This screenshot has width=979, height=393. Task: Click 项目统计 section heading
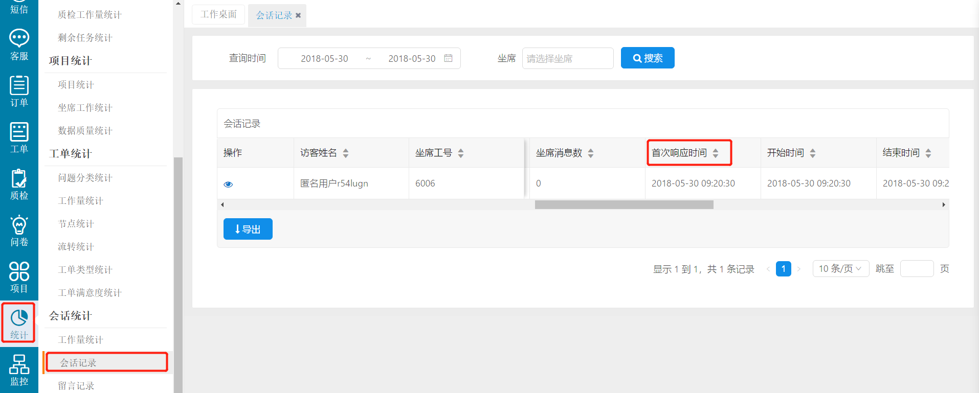pyautogui.click(x=71, y=61)
